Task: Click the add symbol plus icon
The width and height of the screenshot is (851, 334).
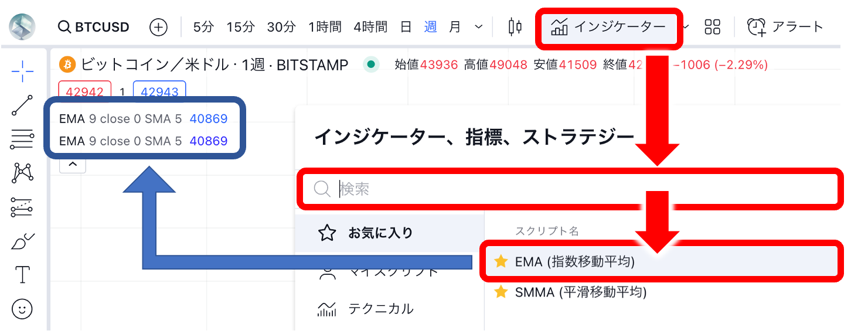Action: [x=158, y=27]
